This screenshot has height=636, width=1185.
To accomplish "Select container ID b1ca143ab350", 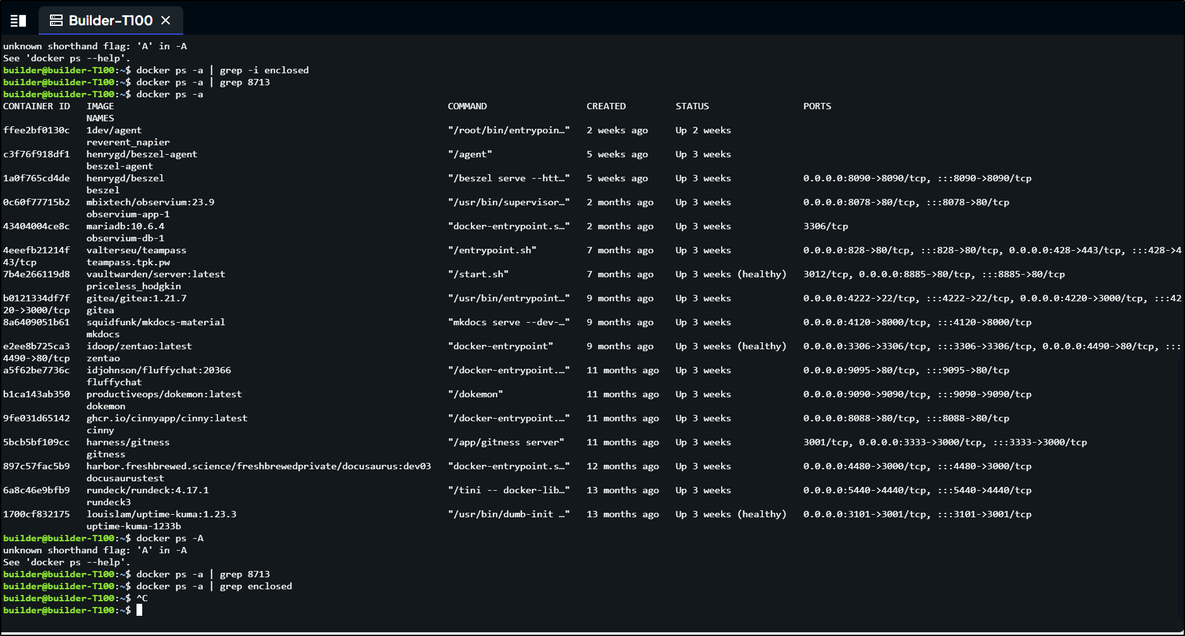I will click(x=37, y=394).
